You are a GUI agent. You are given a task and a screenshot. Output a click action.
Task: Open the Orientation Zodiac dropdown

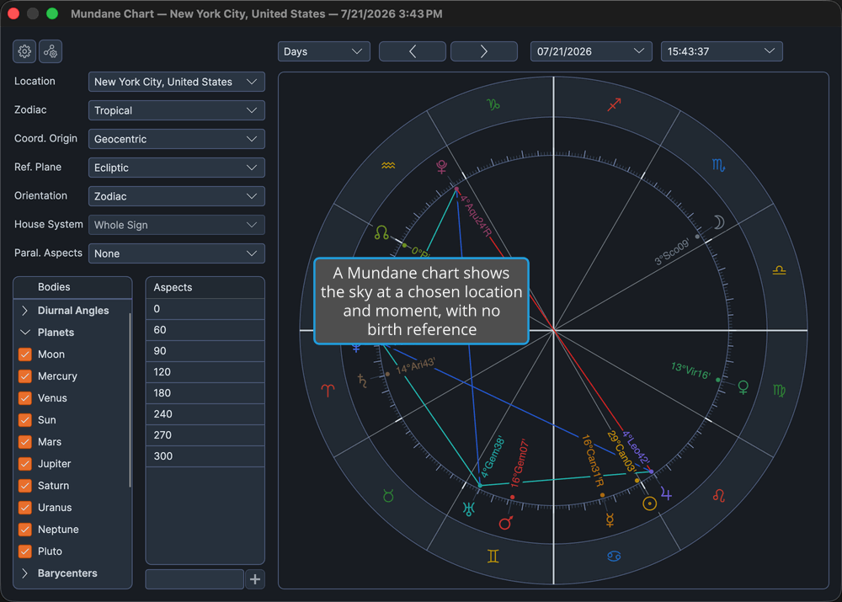pos(176,196)
